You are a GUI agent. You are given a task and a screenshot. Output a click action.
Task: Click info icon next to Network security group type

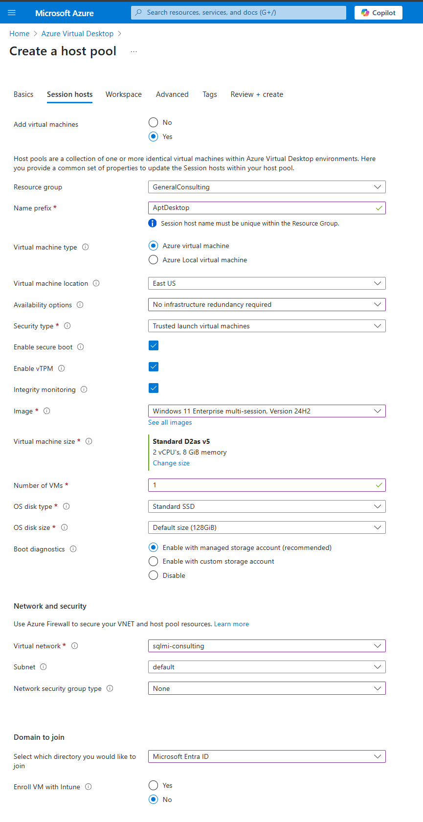point(110,688)
